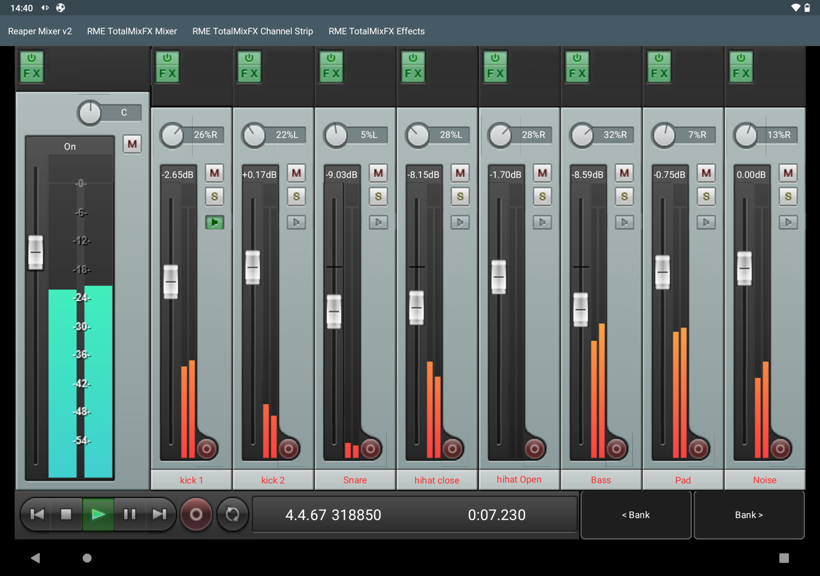820x576 pixels.
Task: Mute the master channel
Action: pyautogui.click(x=132, y=144)
